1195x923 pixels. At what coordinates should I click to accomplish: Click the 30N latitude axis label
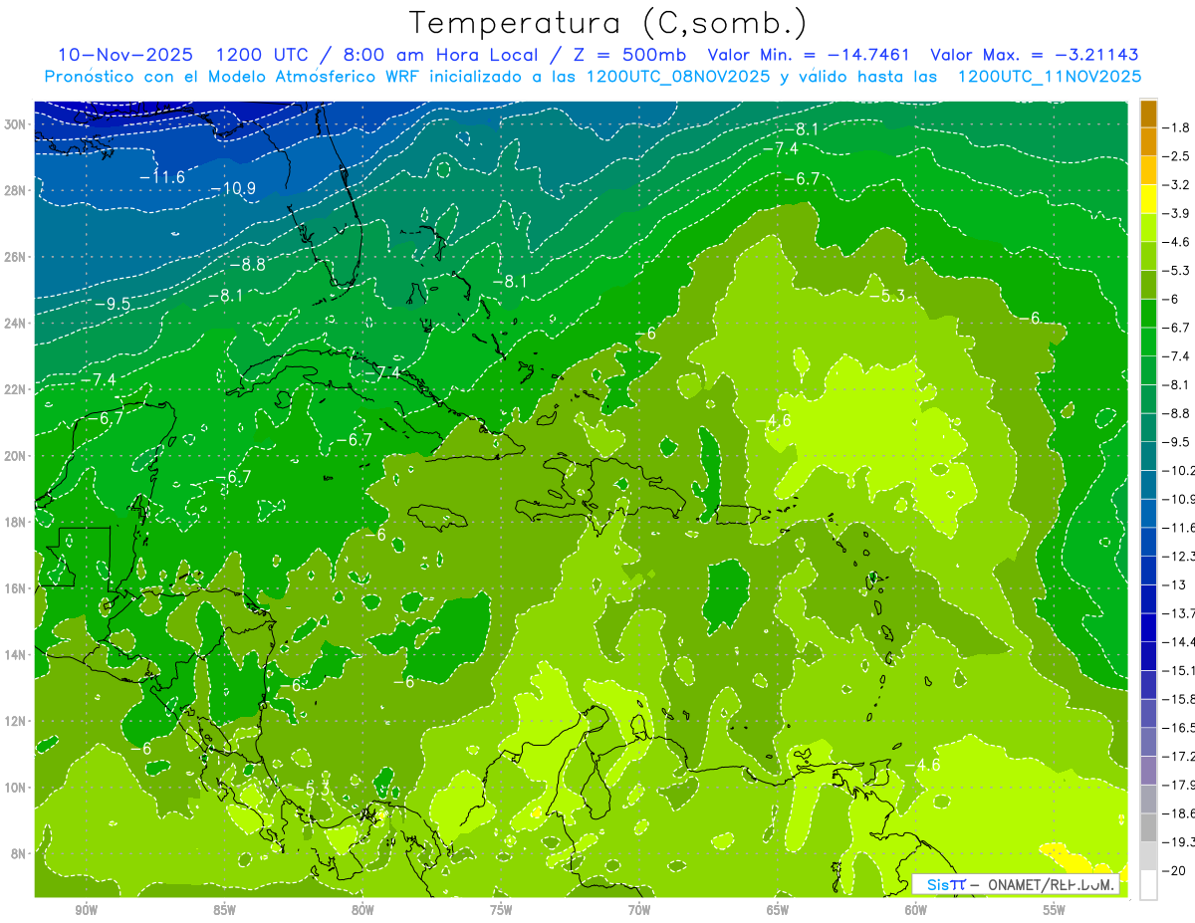[x=17, y=123]
